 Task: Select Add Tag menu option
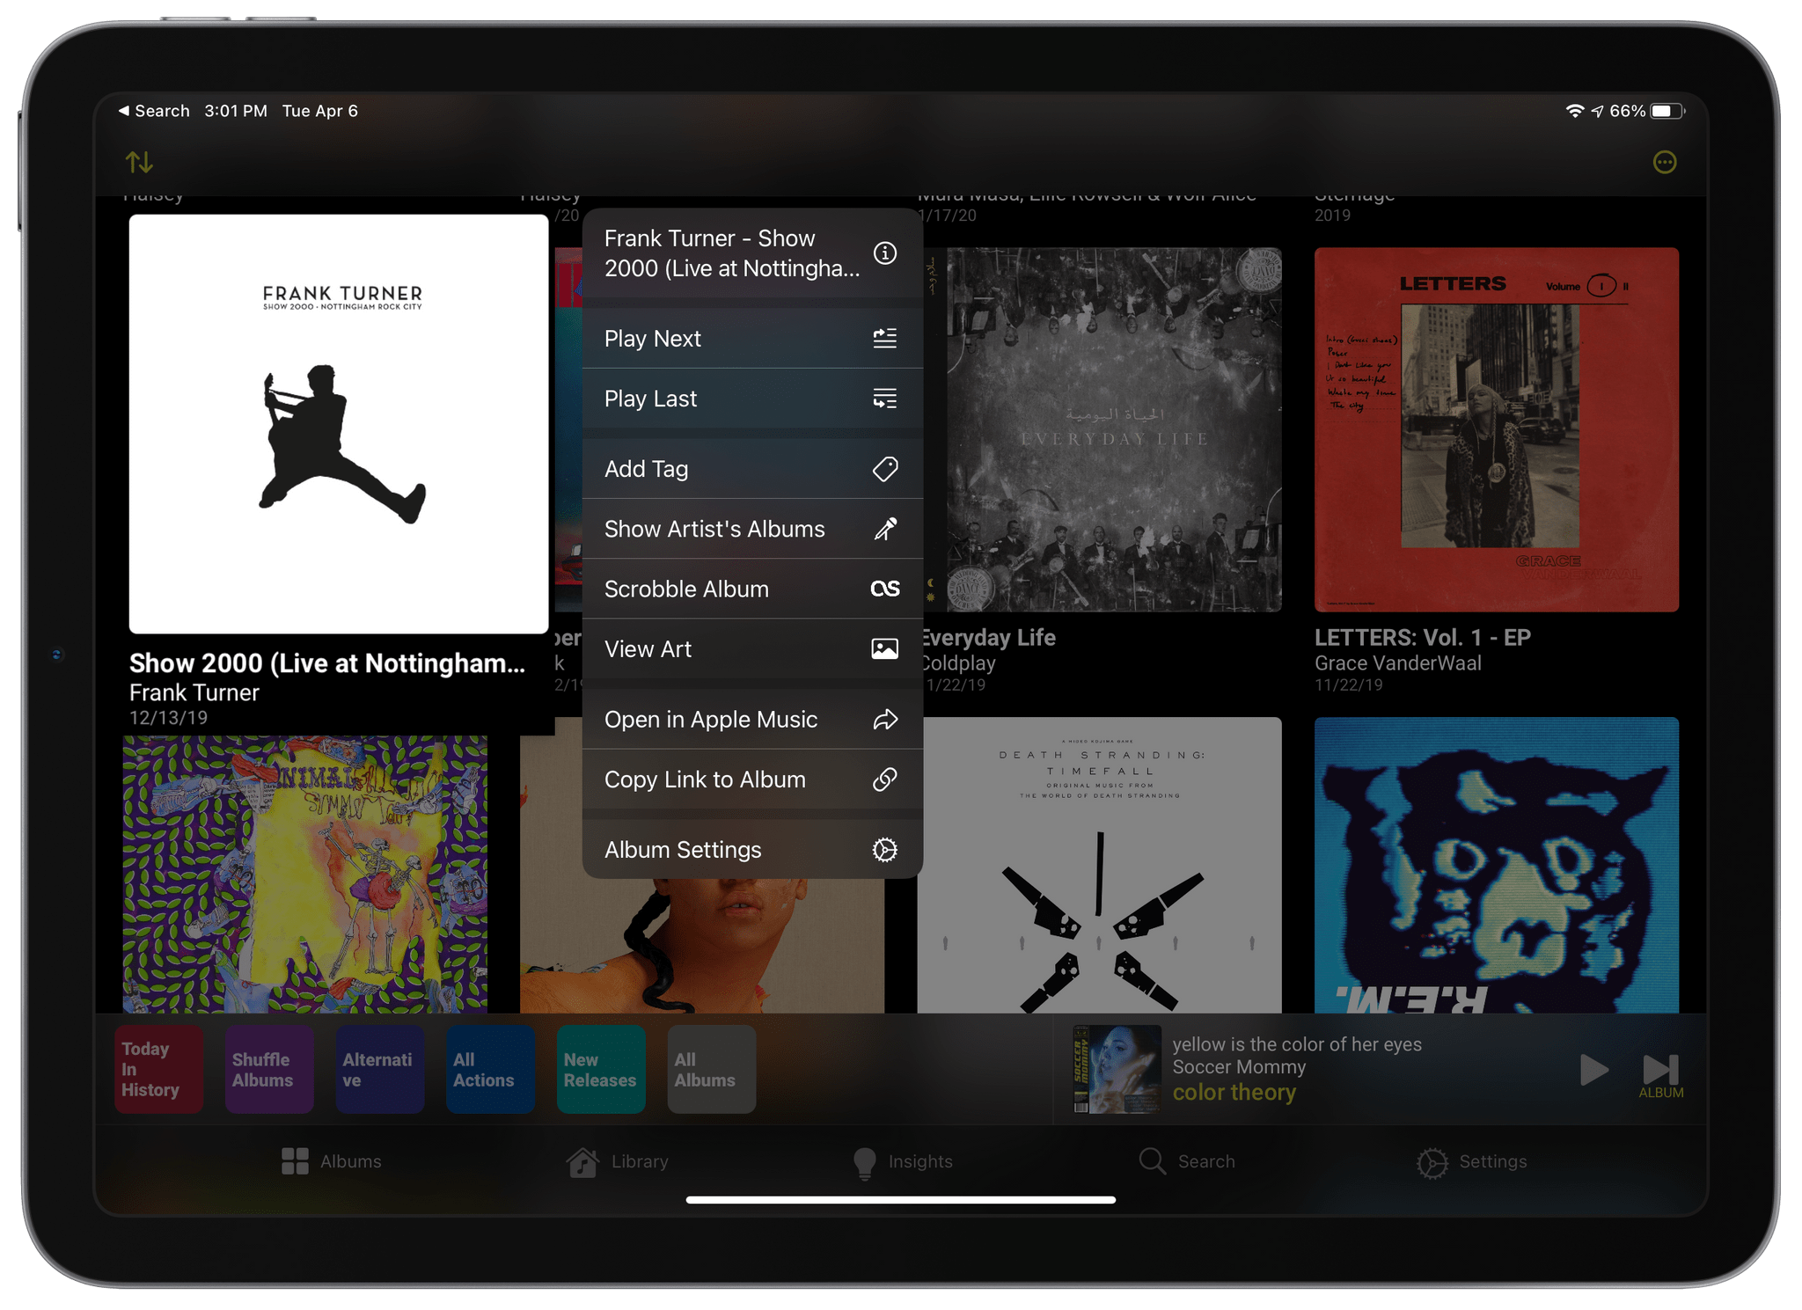click(751, 469)
